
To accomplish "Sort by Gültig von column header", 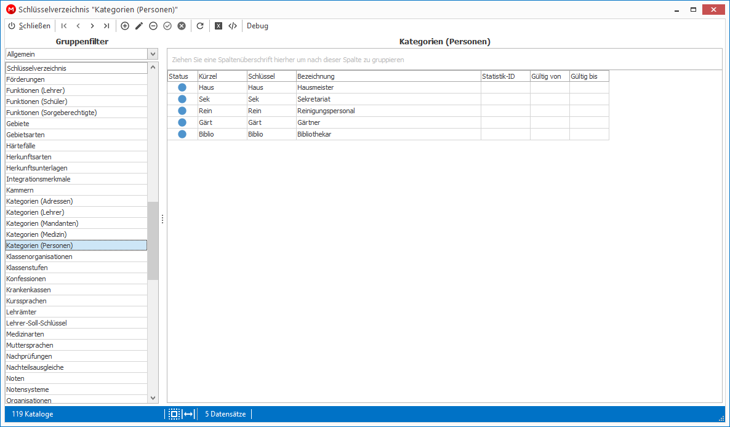I will coord(550,76).
